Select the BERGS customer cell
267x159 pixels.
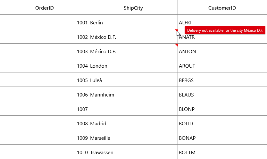pyautogui.click(x=222, y=79)
